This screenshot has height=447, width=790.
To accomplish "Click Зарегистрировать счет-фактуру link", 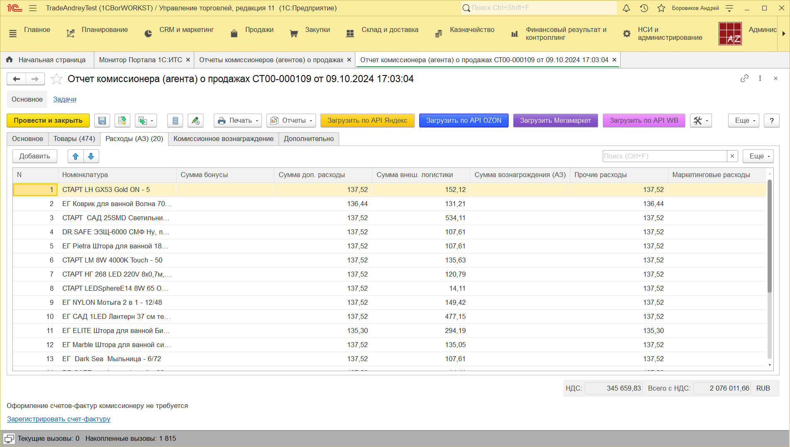I will coord(59,419).
